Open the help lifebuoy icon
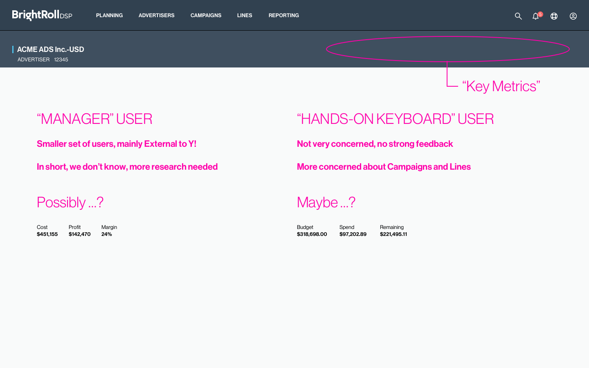 tap(554, 16)
